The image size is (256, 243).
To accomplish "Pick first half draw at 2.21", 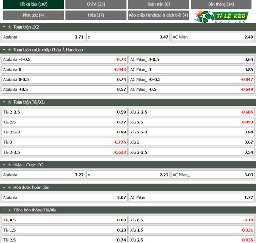I will click(128, 175).
